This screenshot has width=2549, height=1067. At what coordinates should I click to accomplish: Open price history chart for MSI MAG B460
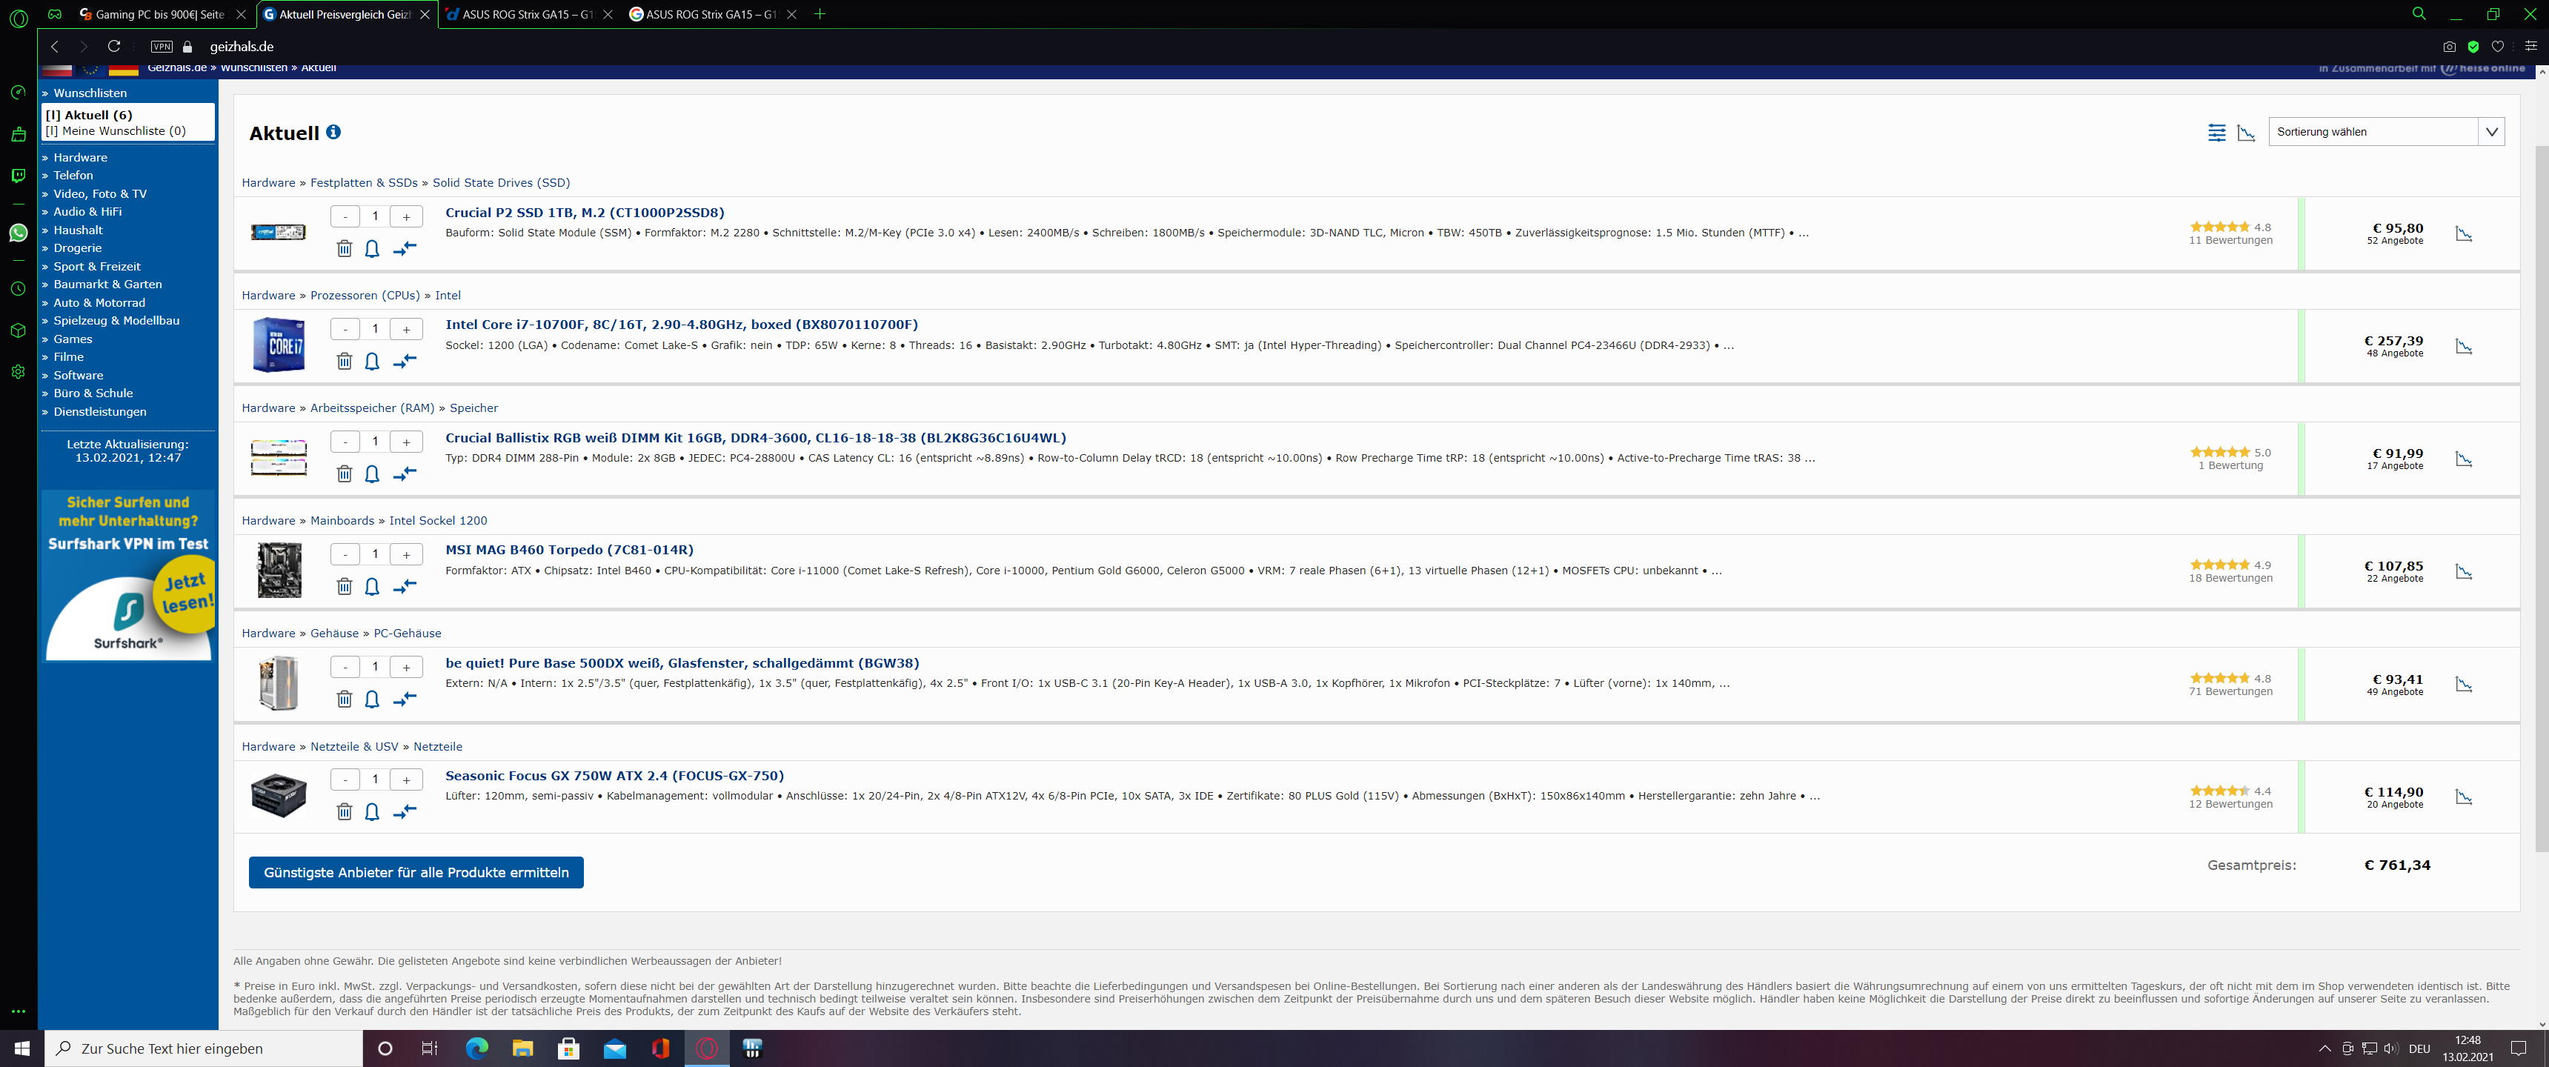pyautogui.click(x=2464, y=572)
